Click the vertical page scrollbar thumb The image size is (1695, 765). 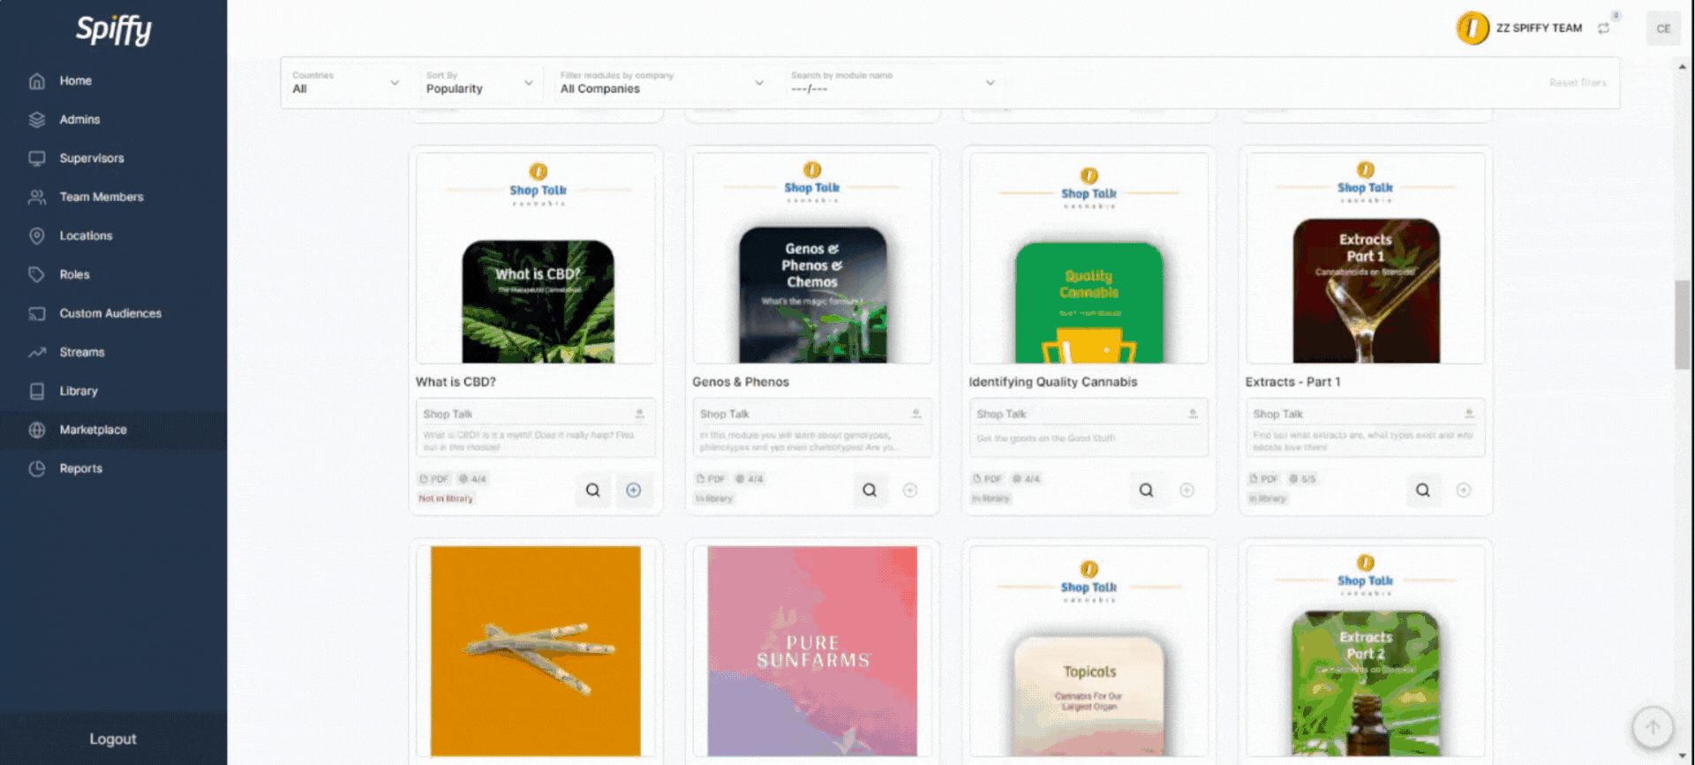pyautogui.click(x=1682, y=325)
